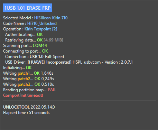
Task: Click the USB 1.0 Full-Speed connection text
Action: 47,57
